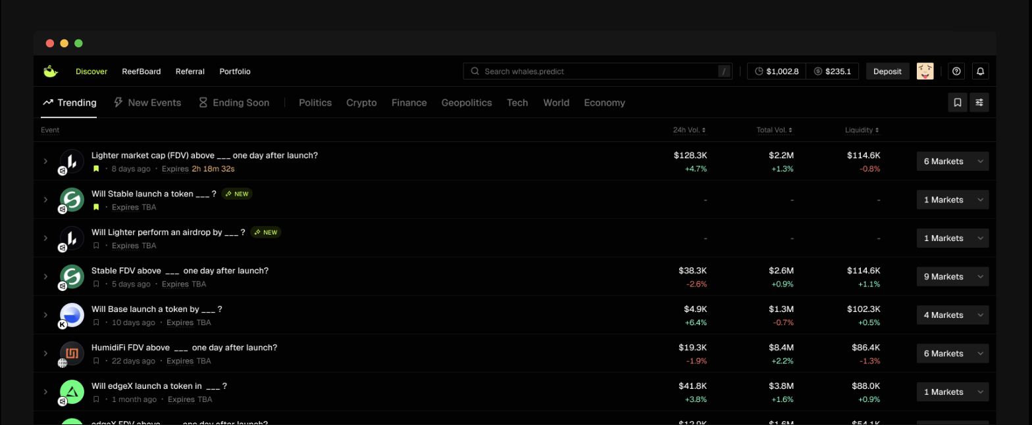Click the search magnifier icon
Screen dimensions: 1032x425
coord(475,71)
